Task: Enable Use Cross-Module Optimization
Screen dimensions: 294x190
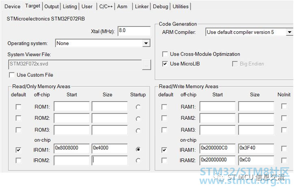Action: (165, 54)
